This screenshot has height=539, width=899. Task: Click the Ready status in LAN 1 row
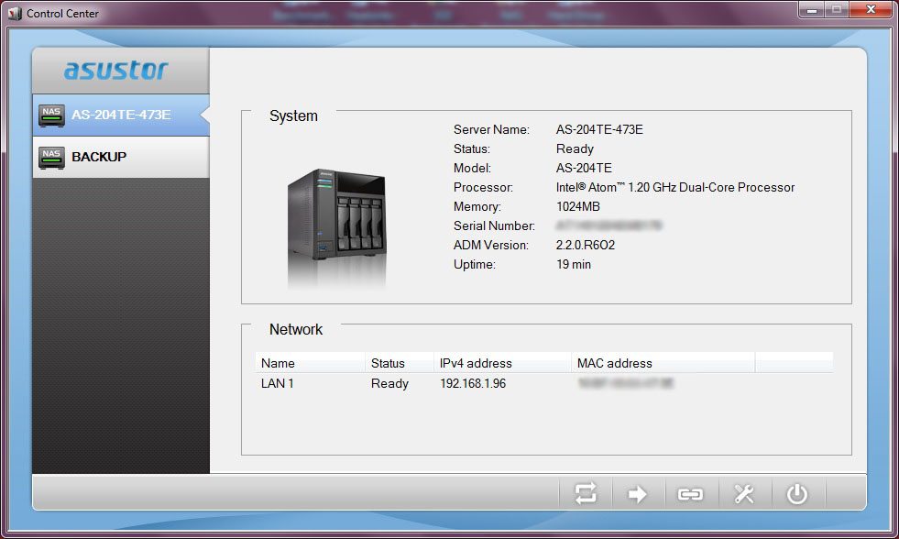point(389,383)
